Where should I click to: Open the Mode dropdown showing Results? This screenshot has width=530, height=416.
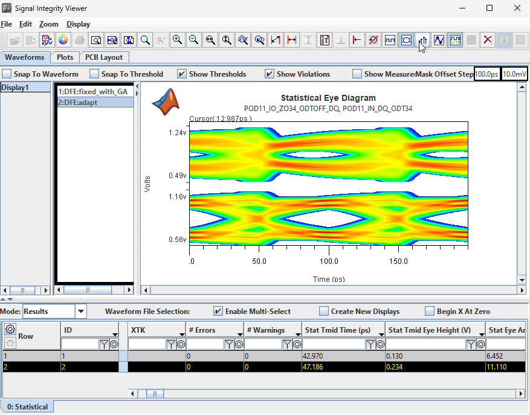(x=80, y=312)
